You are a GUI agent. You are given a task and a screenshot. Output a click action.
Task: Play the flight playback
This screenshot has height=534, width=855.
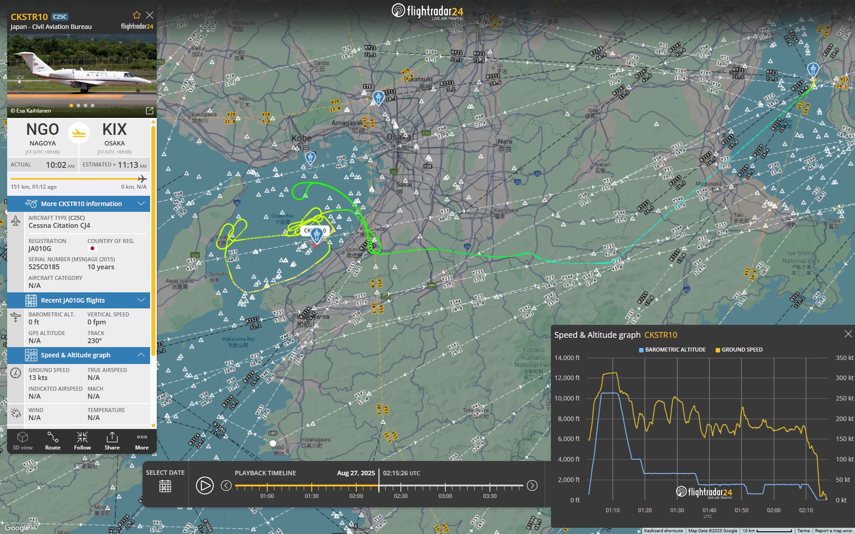click(205, 485)
